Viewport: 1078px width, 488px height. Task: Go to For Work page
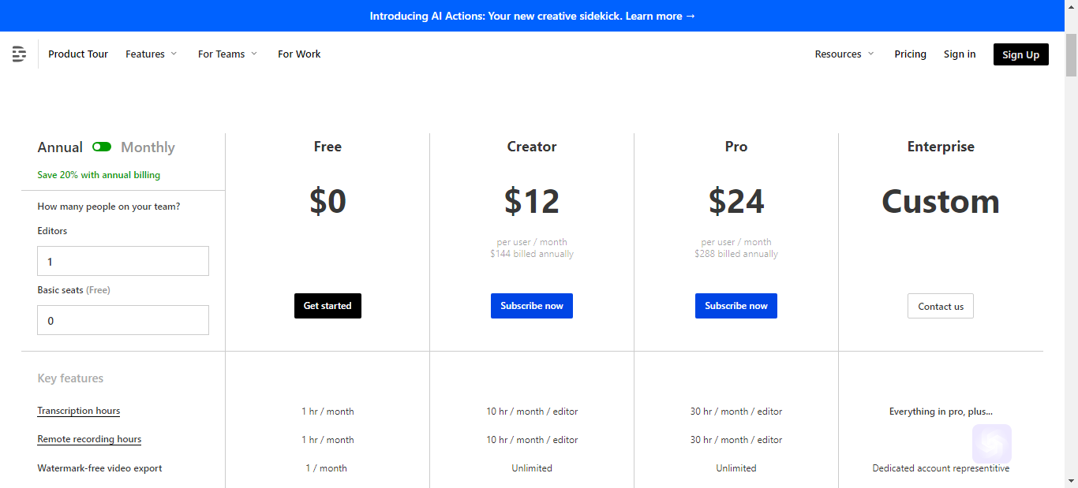click(299, 54)
